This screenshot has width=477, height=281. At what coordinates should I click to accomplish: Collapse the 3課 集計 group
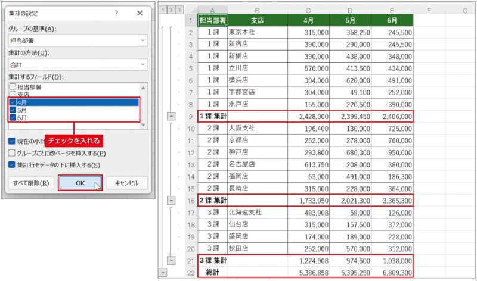pos(171,260)
